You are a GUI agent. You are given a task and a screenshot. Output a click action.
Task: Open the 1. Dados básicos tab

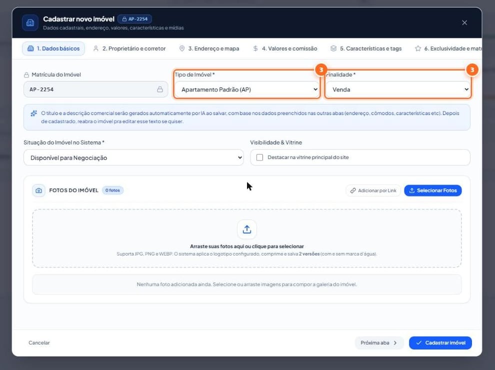click(53, 48)
